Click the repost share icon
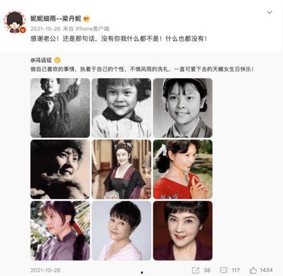Image resolution: width=283 pixels, height=276 pixels. click(195, 270)
